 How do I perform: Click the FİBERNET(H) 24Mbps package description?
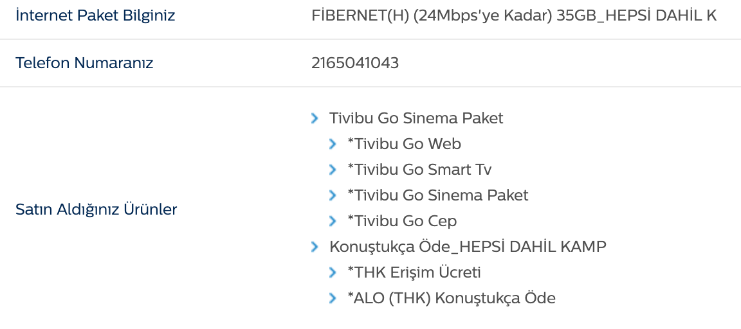[x=513, y=15]
